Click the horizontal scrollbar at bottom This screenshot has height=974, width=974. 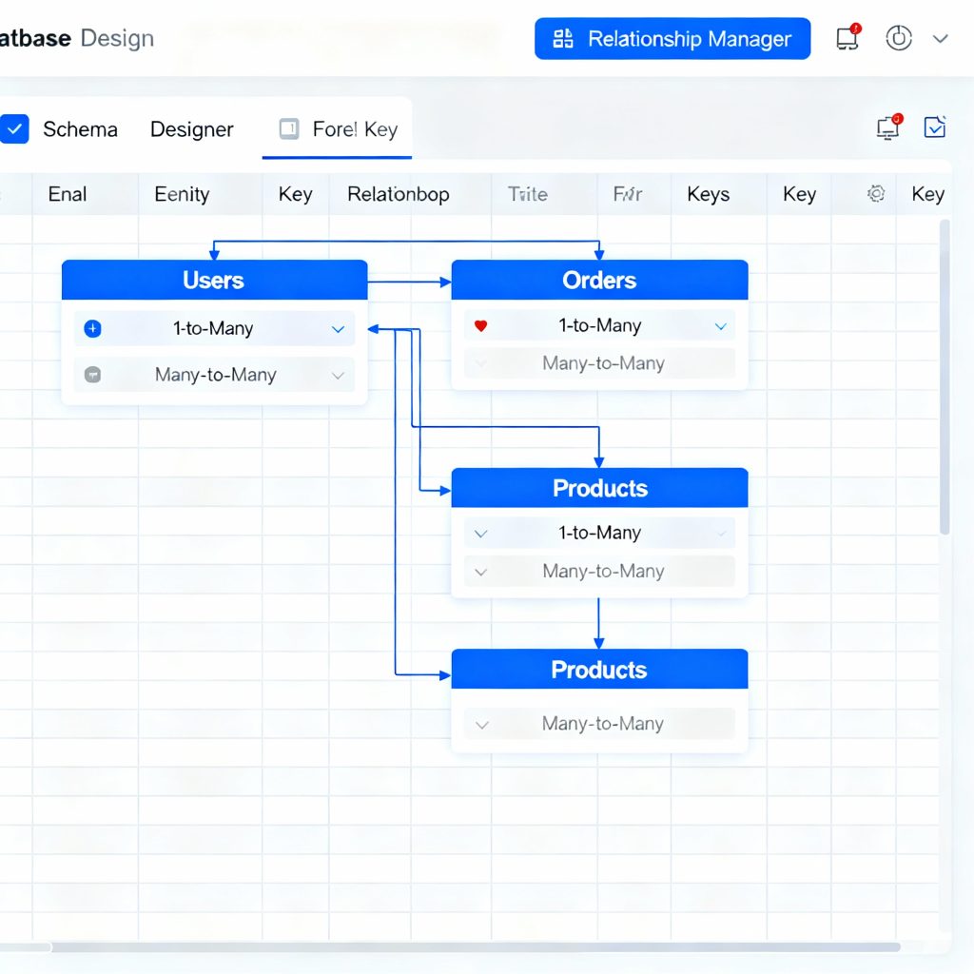pos(476,946)
